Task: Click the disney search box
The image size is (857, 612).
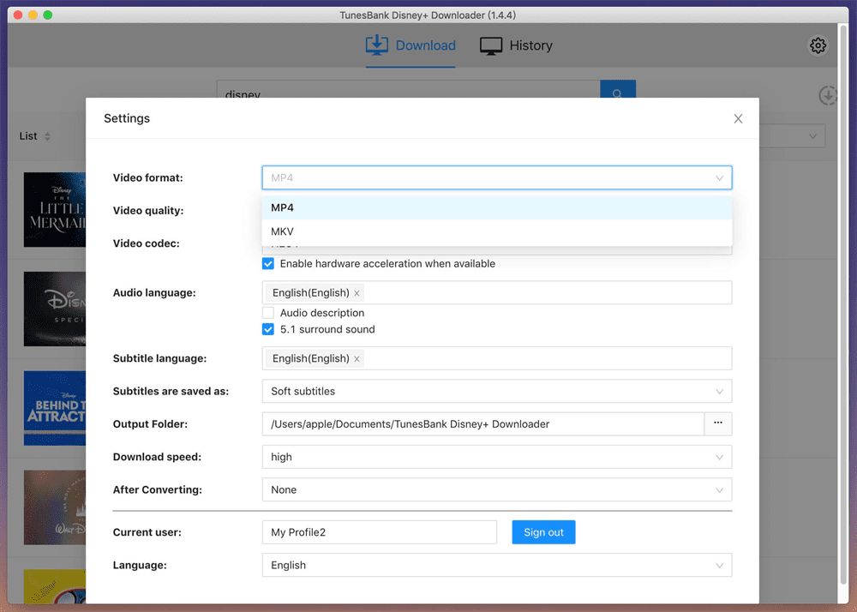Action: 408,90
